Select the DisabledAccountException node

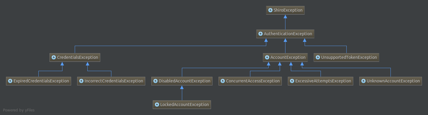point(182,81)
